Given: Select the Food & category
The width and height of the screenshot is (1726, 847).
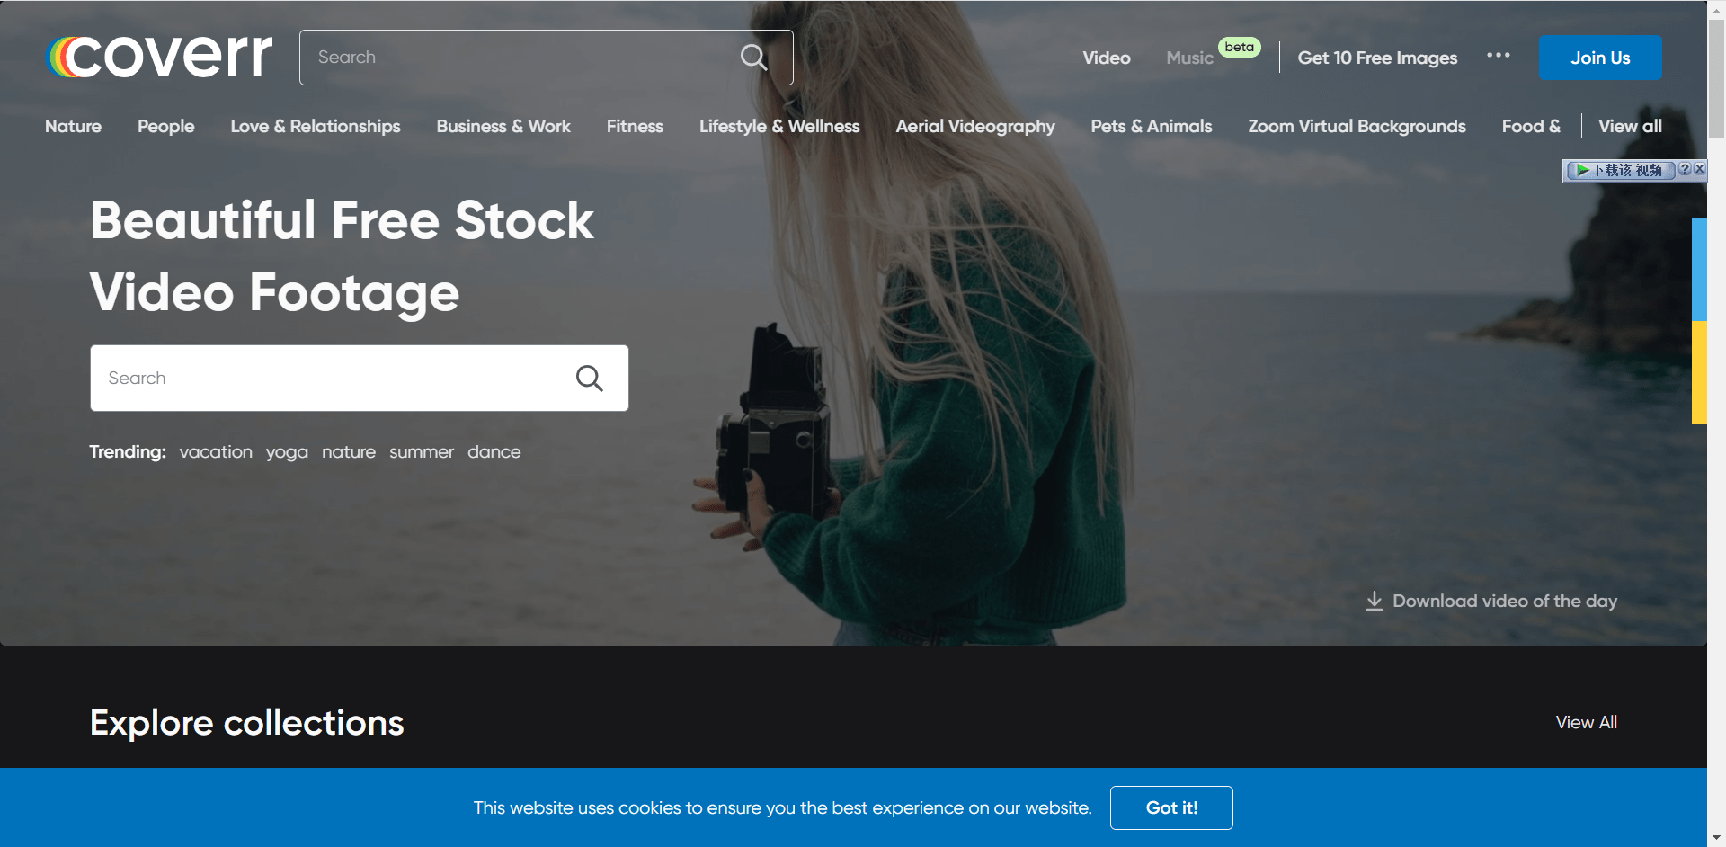Looking at the screenshot, I should (x=1531, y=126).
